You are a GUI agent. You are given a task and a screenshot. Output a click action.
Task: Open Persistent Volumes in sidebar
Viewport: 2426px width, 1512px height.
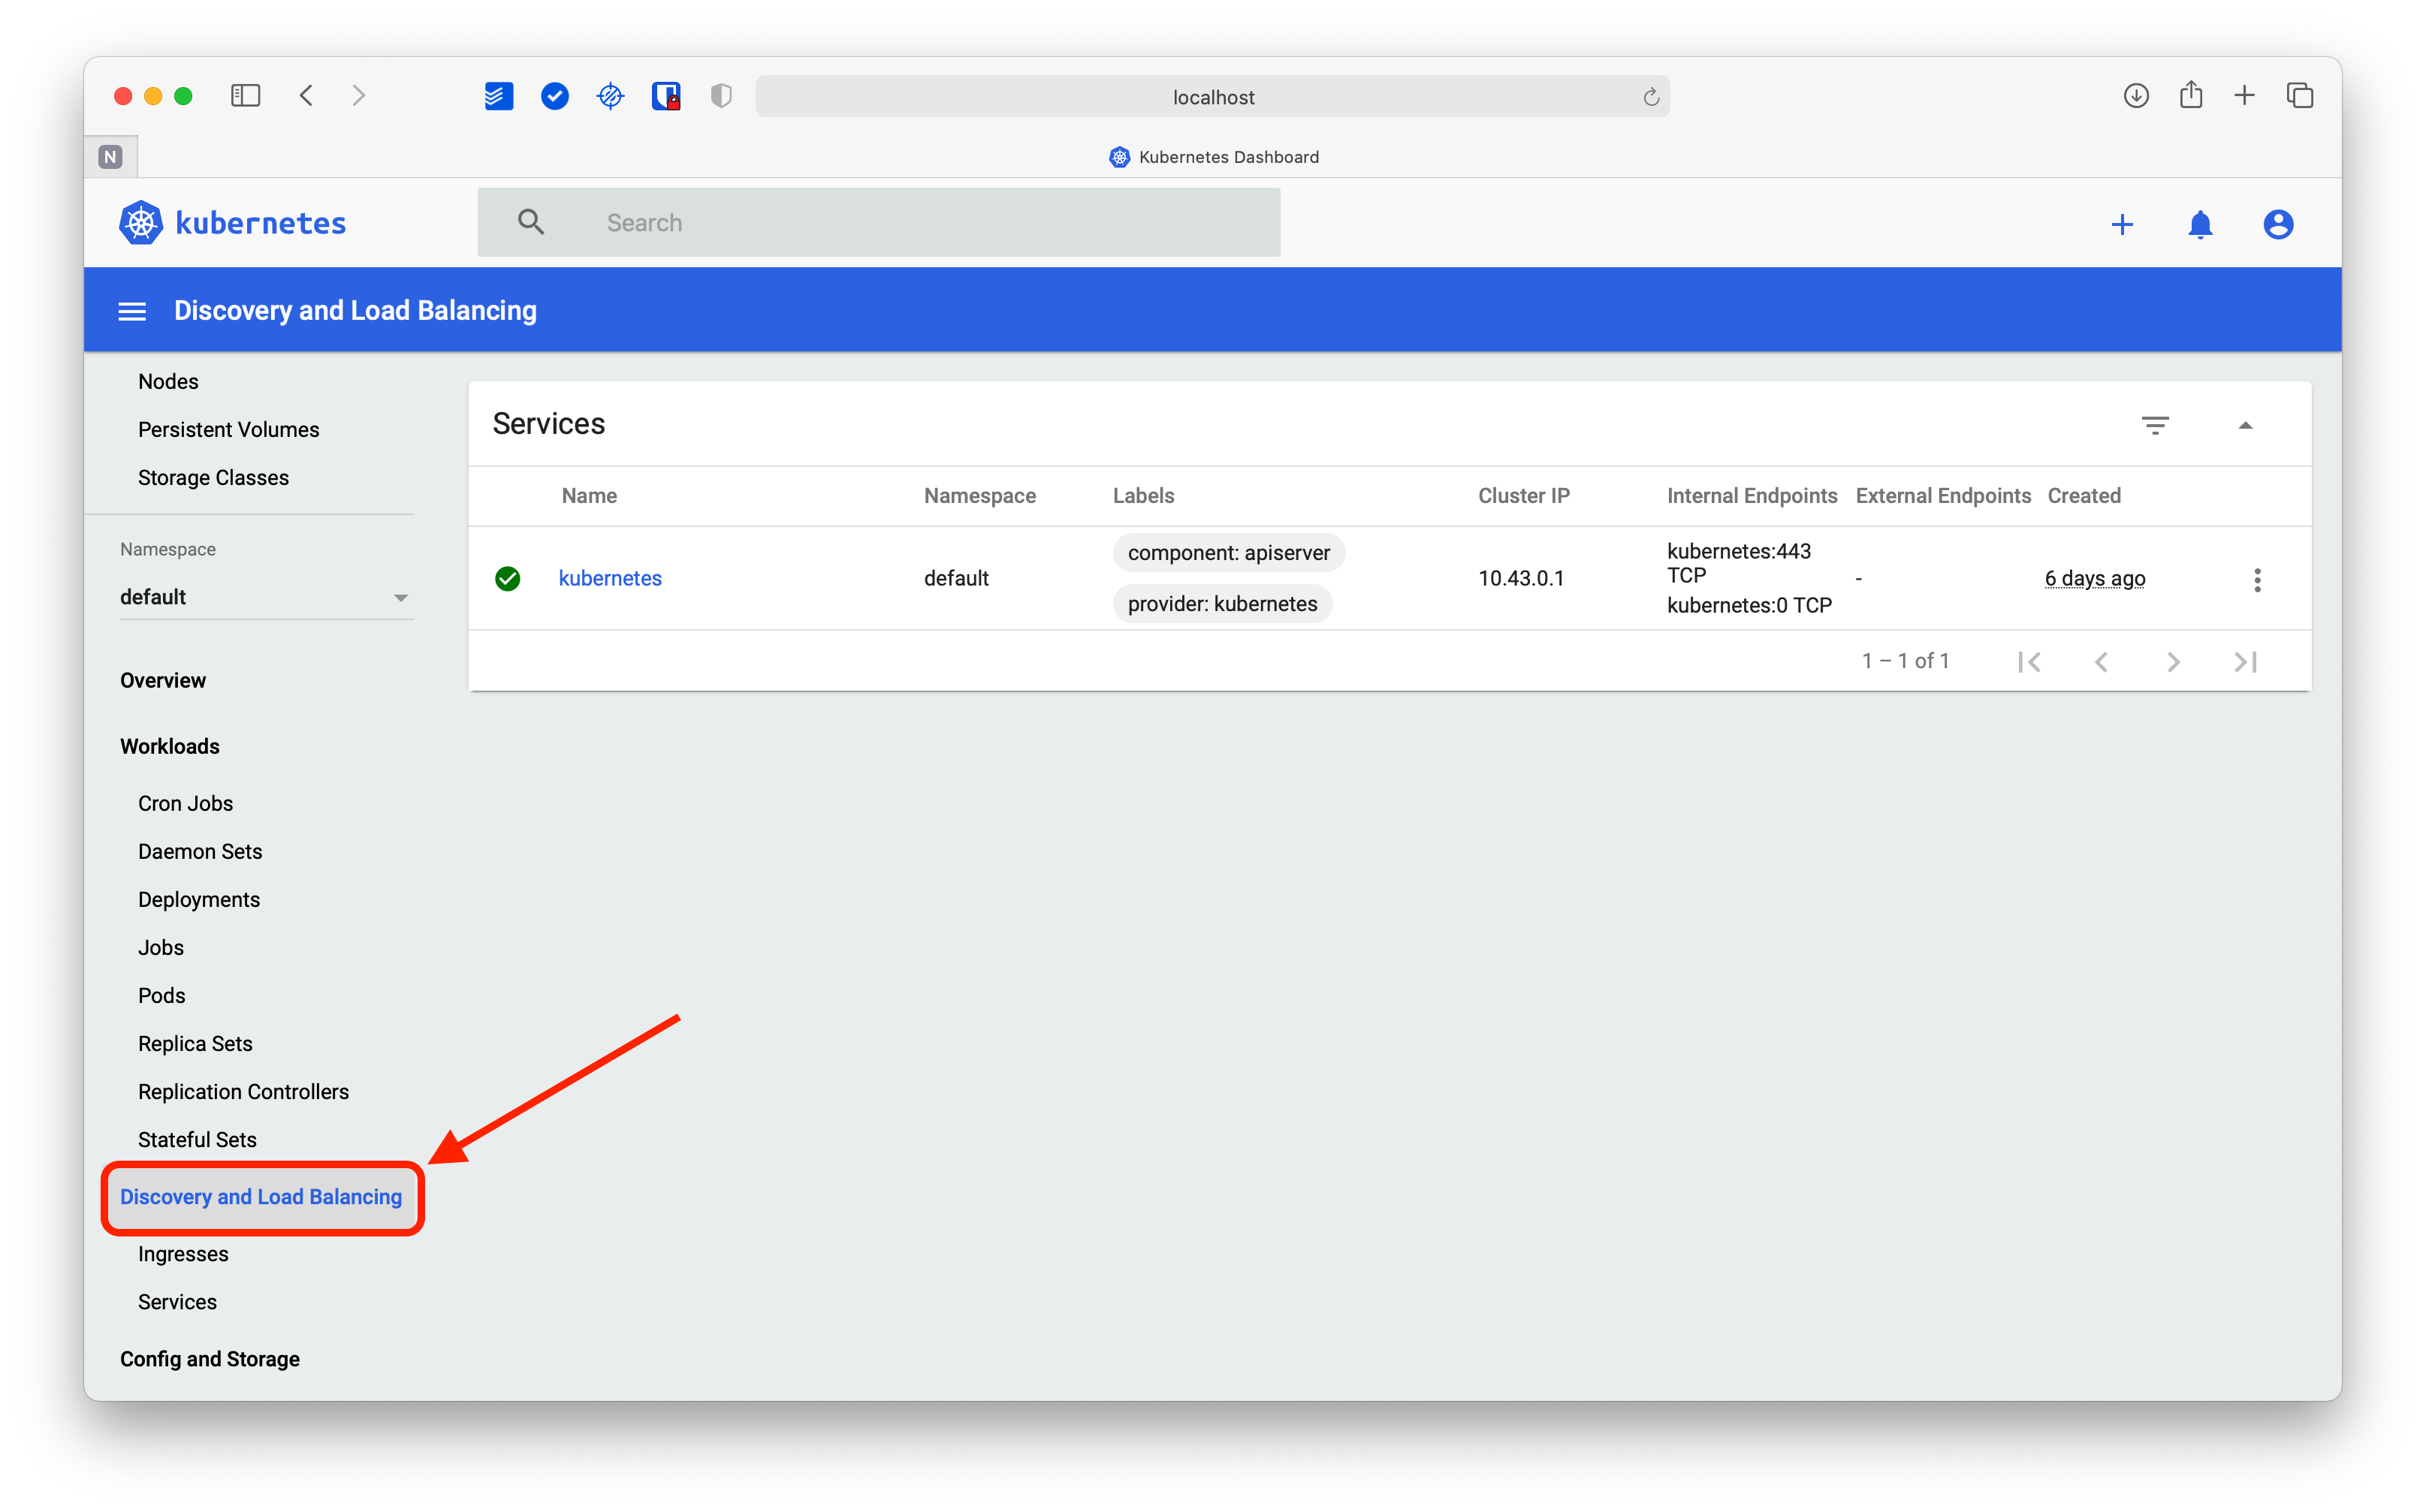tap(228, 429)
